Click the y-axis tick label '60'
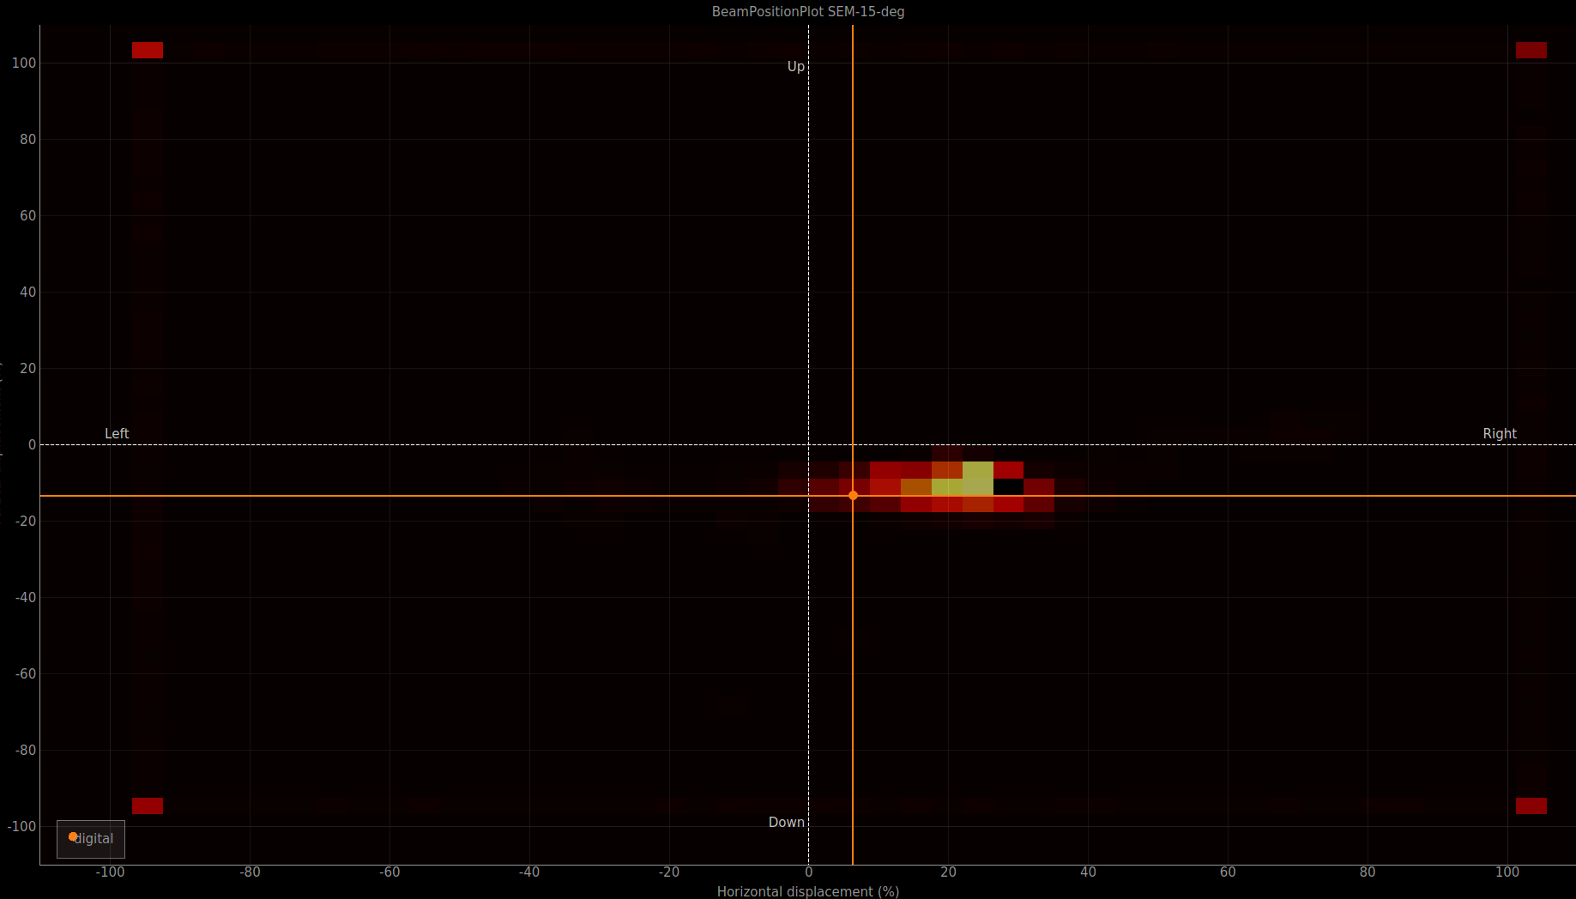This screenshot has width=1576, height=899. pyautogui.click(x=28, y=215)
